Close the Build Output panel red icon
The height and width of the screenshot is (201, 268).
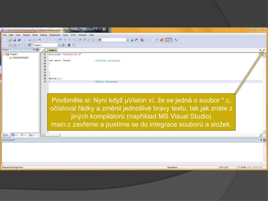click(x=264, y=140)
